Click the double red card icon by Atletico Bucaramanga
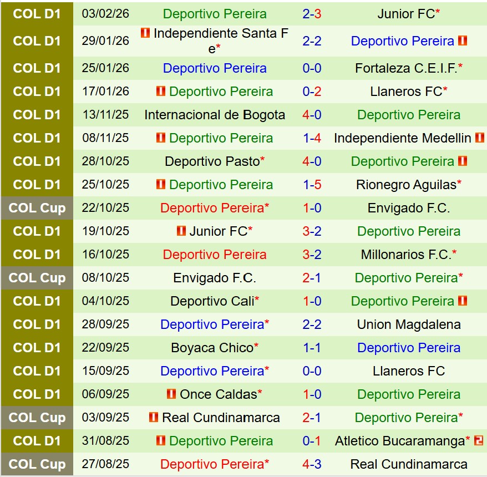This screenshot has width=487, height=477. pyautogui.click(x=479, y=441)
